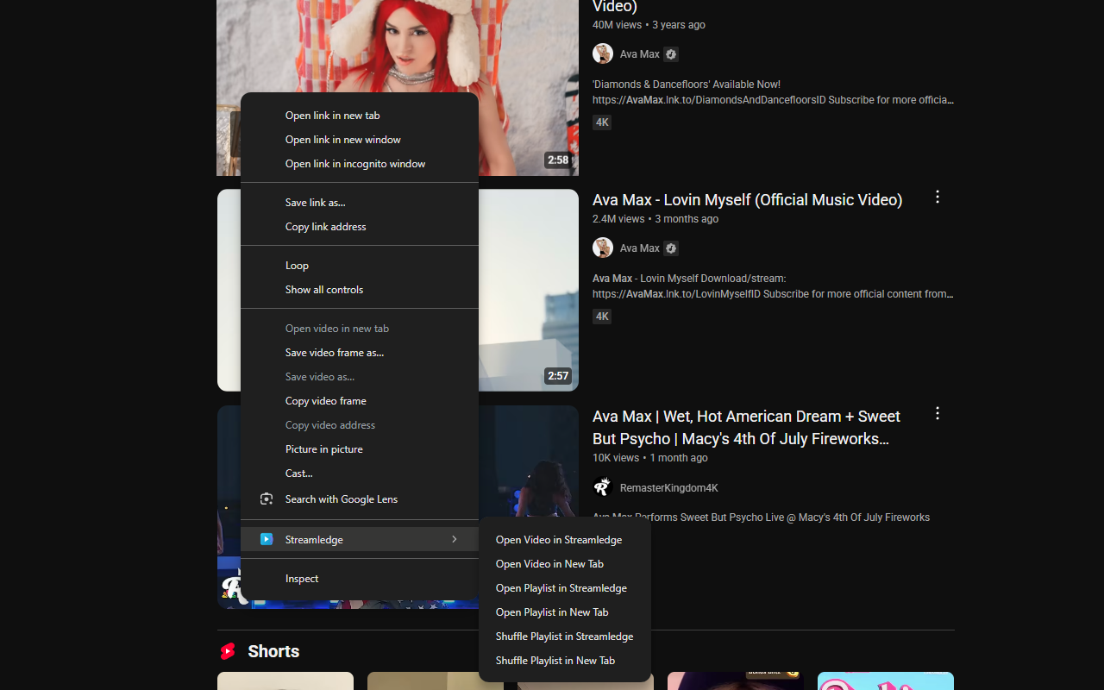Choose Open link in new tab
This screenshot has width=1104, height=690.
click(360, 116)
